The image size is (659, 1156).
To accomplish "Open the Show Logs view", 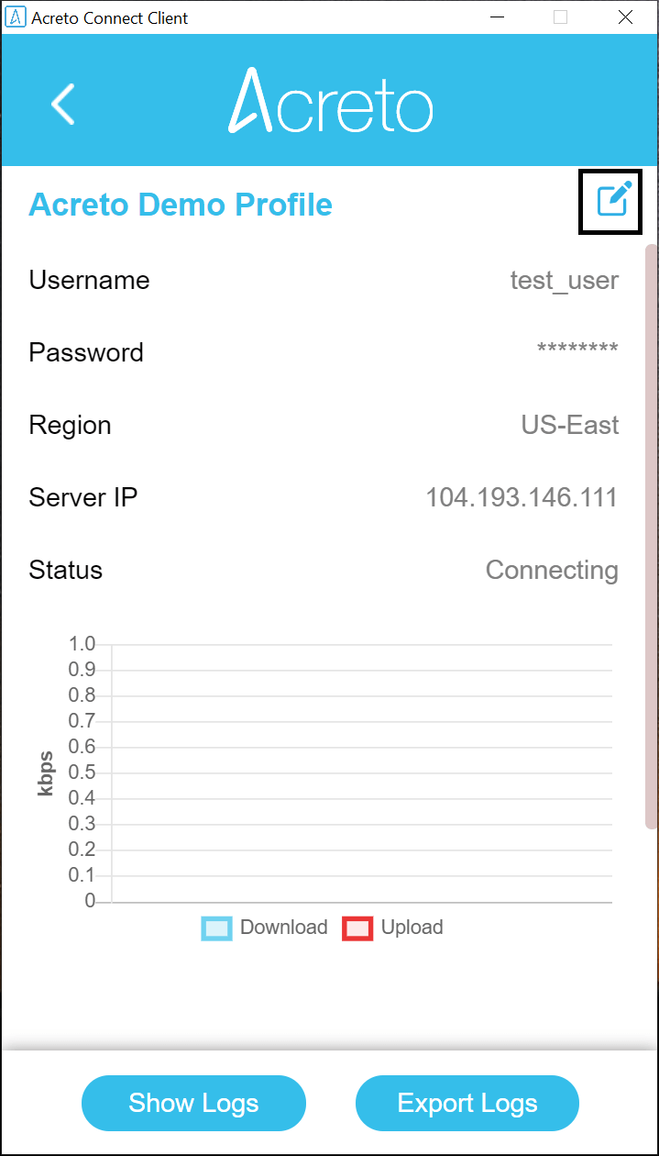I will (193, 1103).
